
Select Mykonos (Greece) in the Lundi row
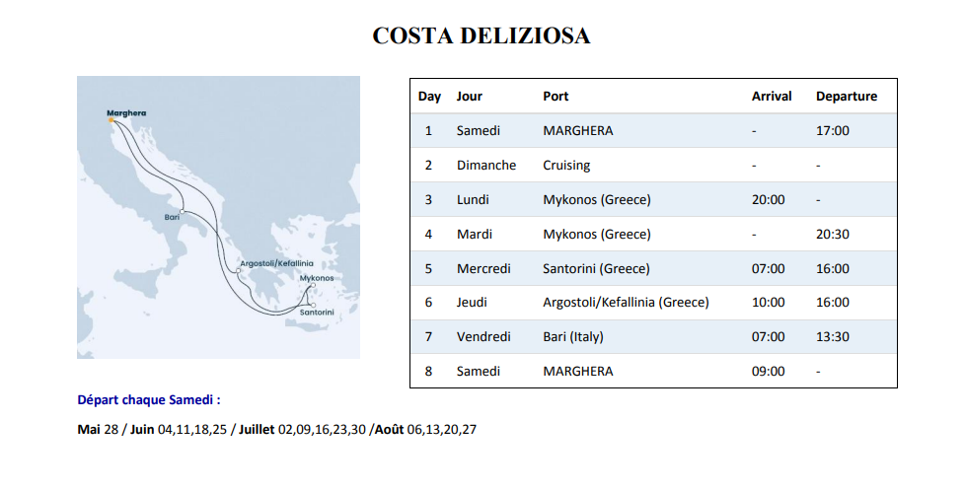(596, 200)
